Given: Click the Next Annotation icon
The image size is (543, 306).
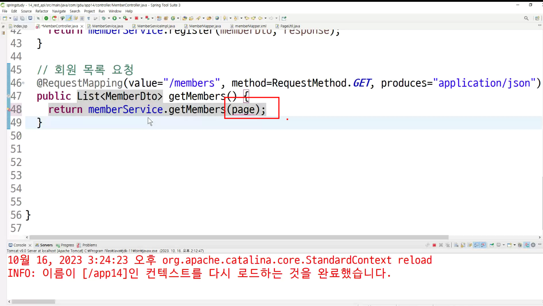Looking at the screenshot, I should [x=225, y=18].
